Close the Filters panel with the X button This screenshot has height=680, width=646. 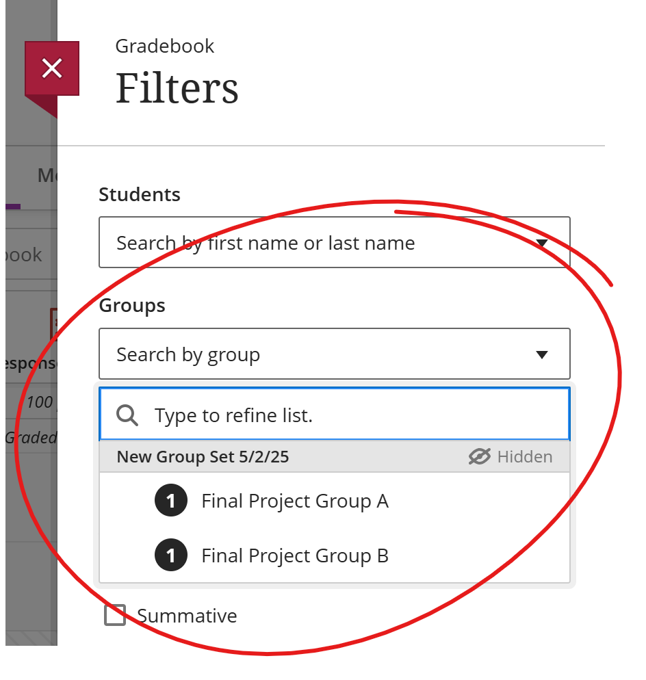pos(52,68)
